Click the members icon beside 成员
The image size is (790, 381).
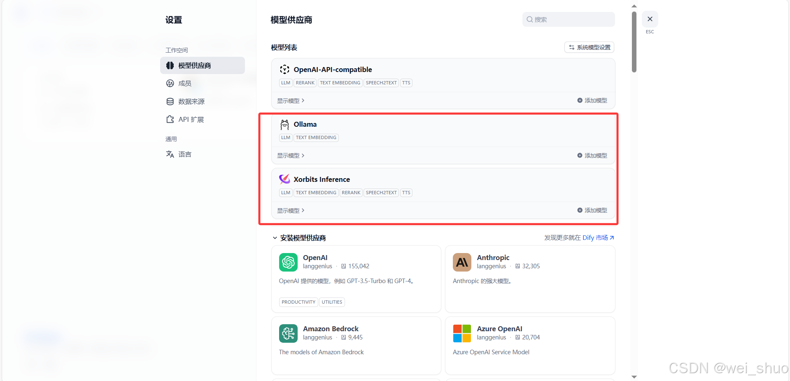click(x=170, y=84)
